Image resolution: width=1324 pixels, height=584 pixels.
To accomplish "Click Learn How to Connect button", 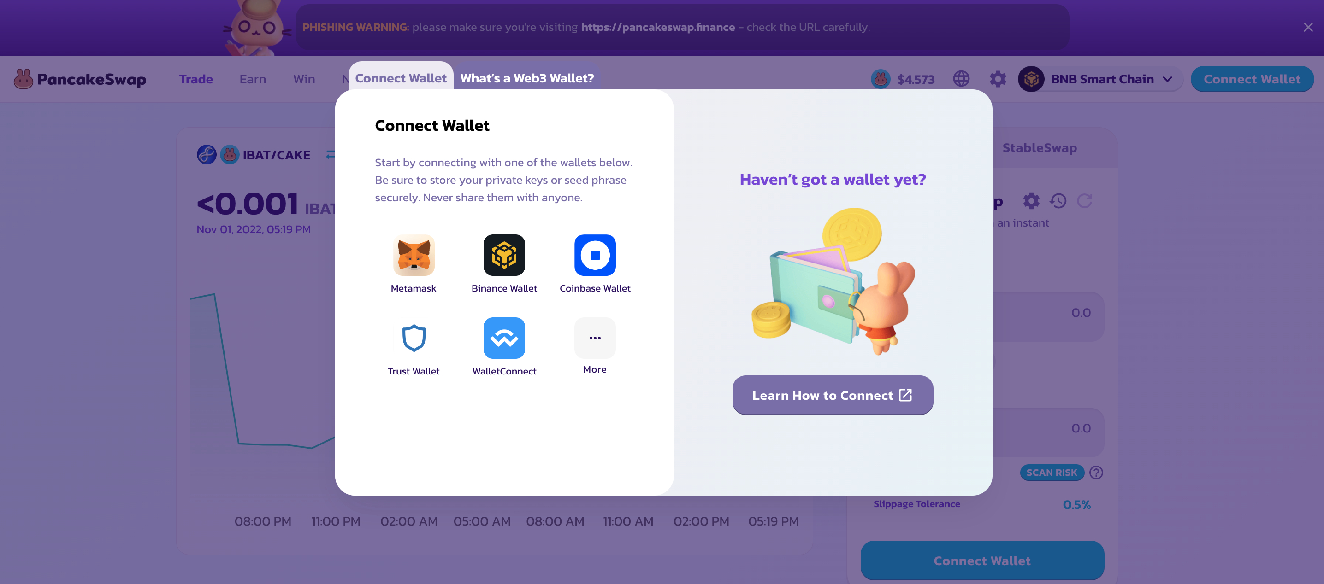I will tap(832, 395).
